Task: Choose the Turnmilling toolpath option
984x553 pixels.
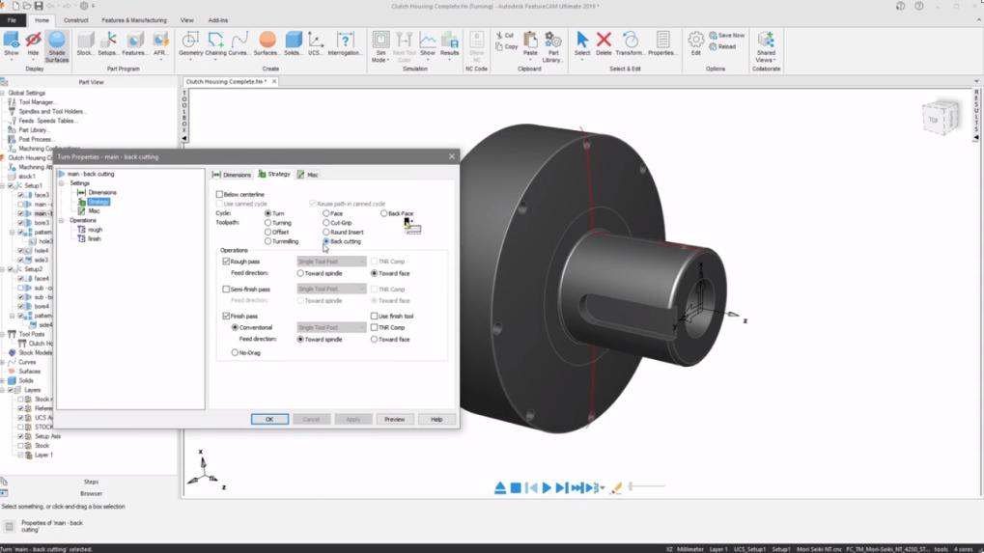Action: pos(267,241)
